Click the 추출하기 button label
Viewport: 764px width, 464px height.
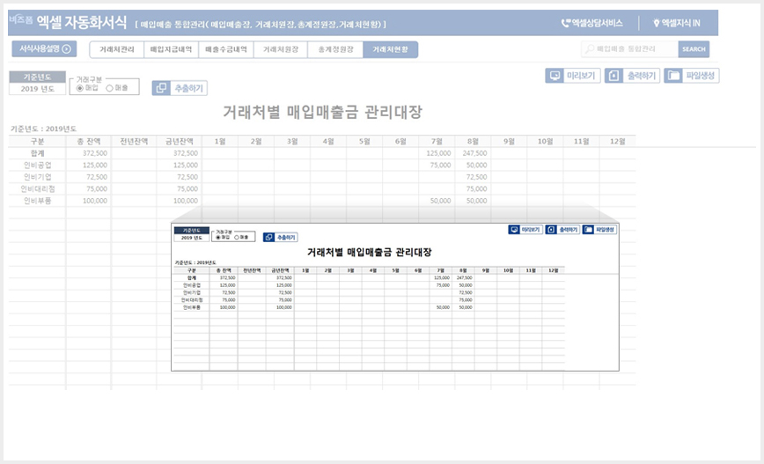[189, 88]
